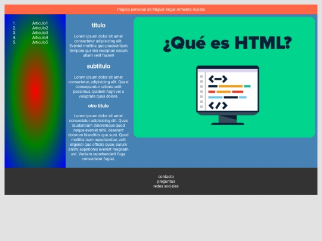
Task: Click the Articulo5 list link
Action: (x=40, y=42)
